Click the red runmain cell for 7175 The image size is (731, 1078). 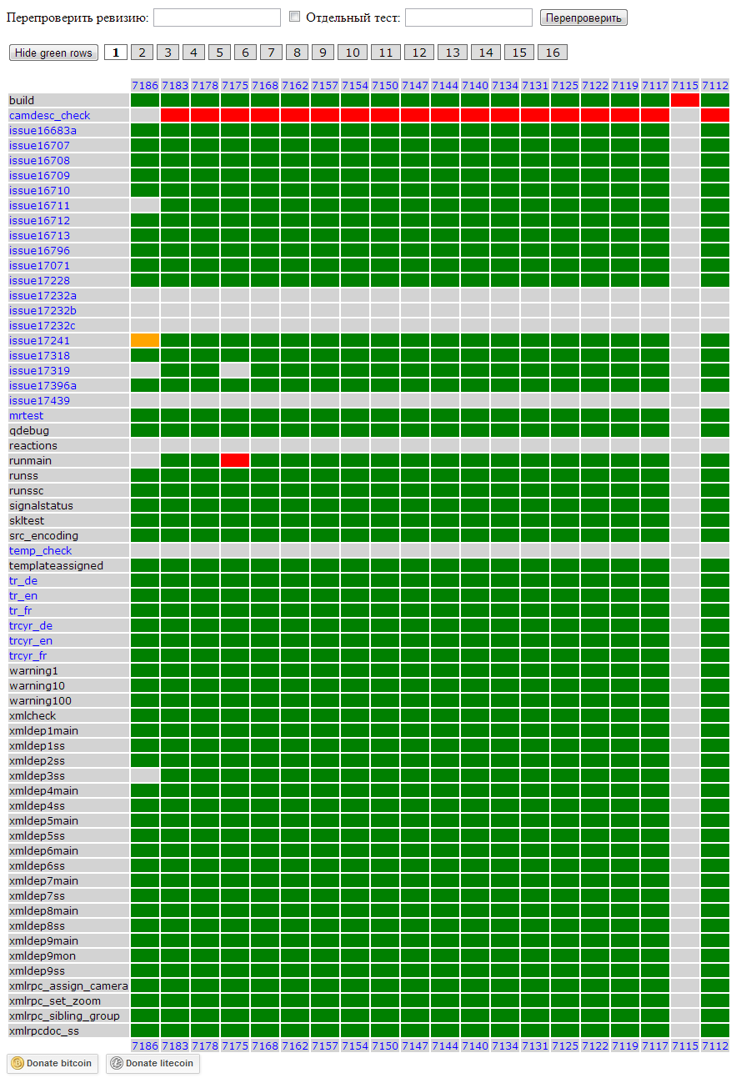click(x=235, y=460)
